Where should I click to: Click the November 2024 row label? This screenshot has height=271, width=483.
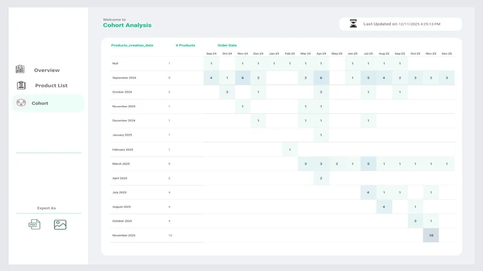click(x=124, y=107)
